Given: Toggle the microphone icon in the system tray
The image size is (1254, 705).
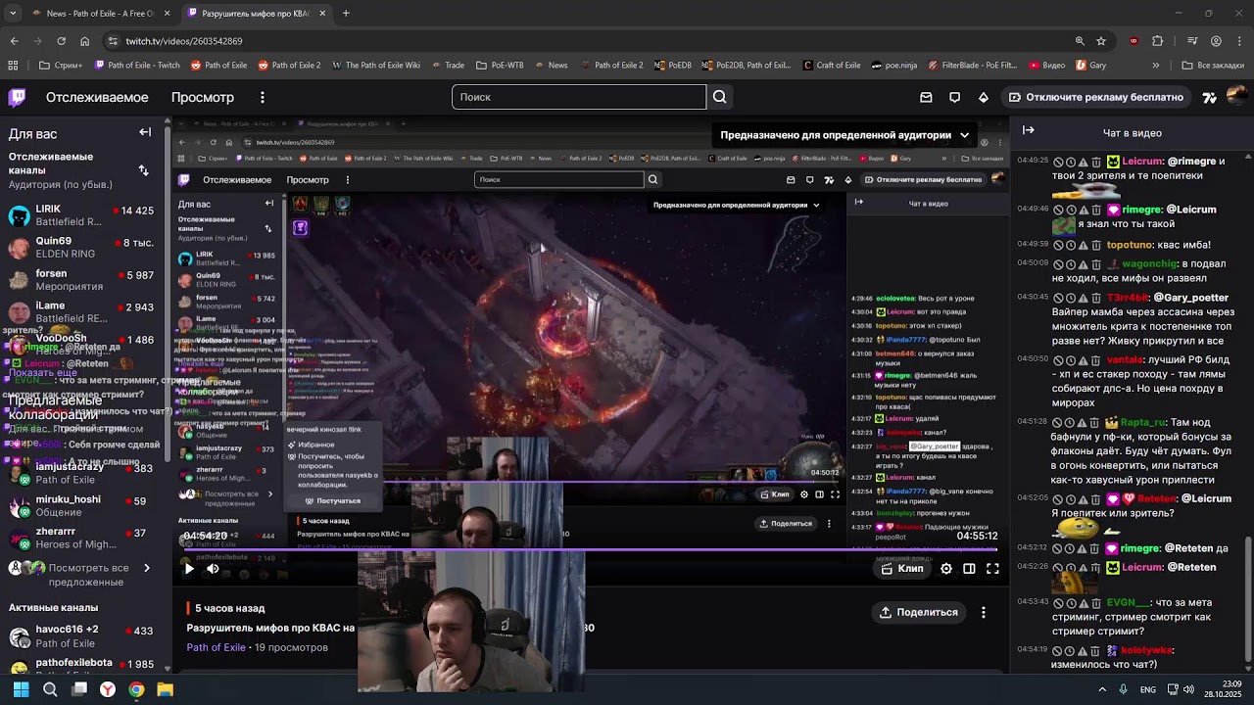Looking at the screenshot, I should tap(1123, 689).
